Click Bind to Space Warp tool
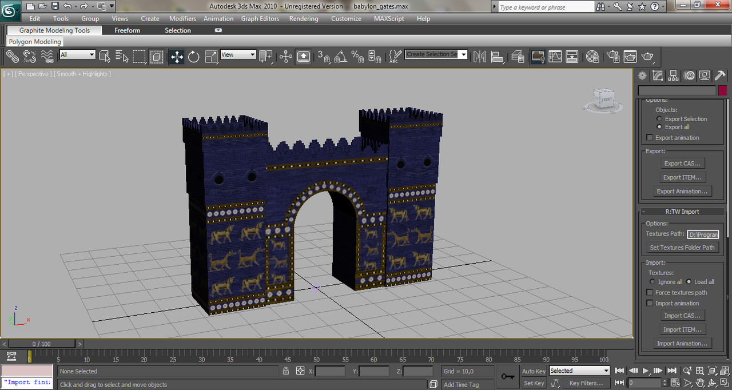This screenshot has height=390, width=732. 47,56
